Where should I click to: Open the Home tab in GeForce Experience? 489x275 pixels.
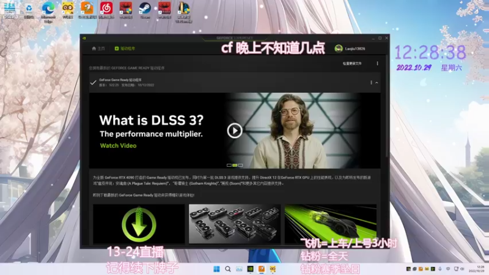(x=98, y=49)
